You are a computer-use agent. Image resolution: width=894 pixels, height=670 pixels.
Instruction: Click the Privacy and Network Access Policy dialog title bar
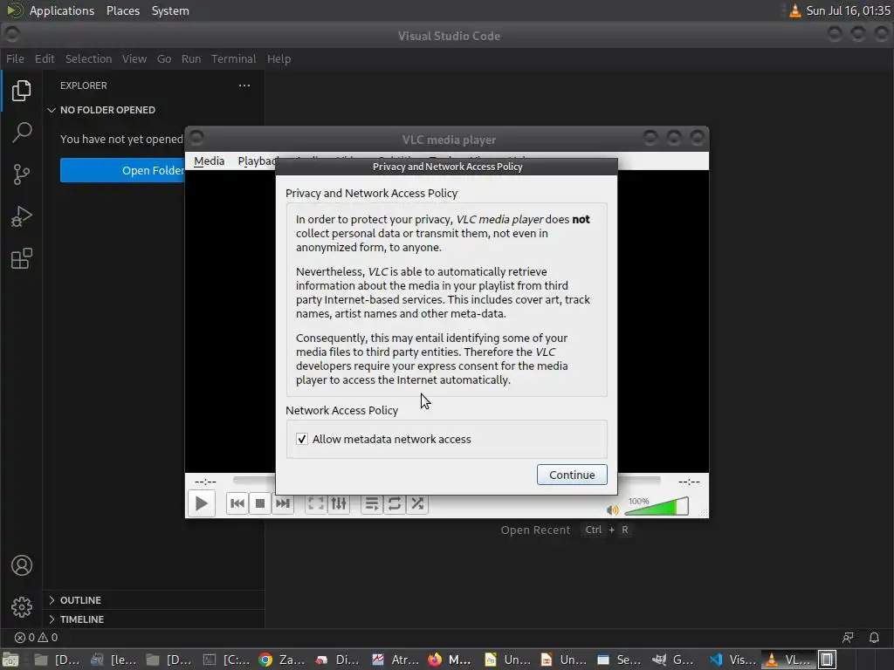click(446, 167)
